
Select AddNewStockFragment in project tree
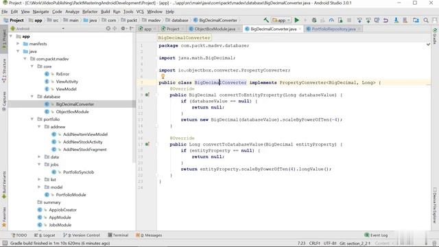84,150
